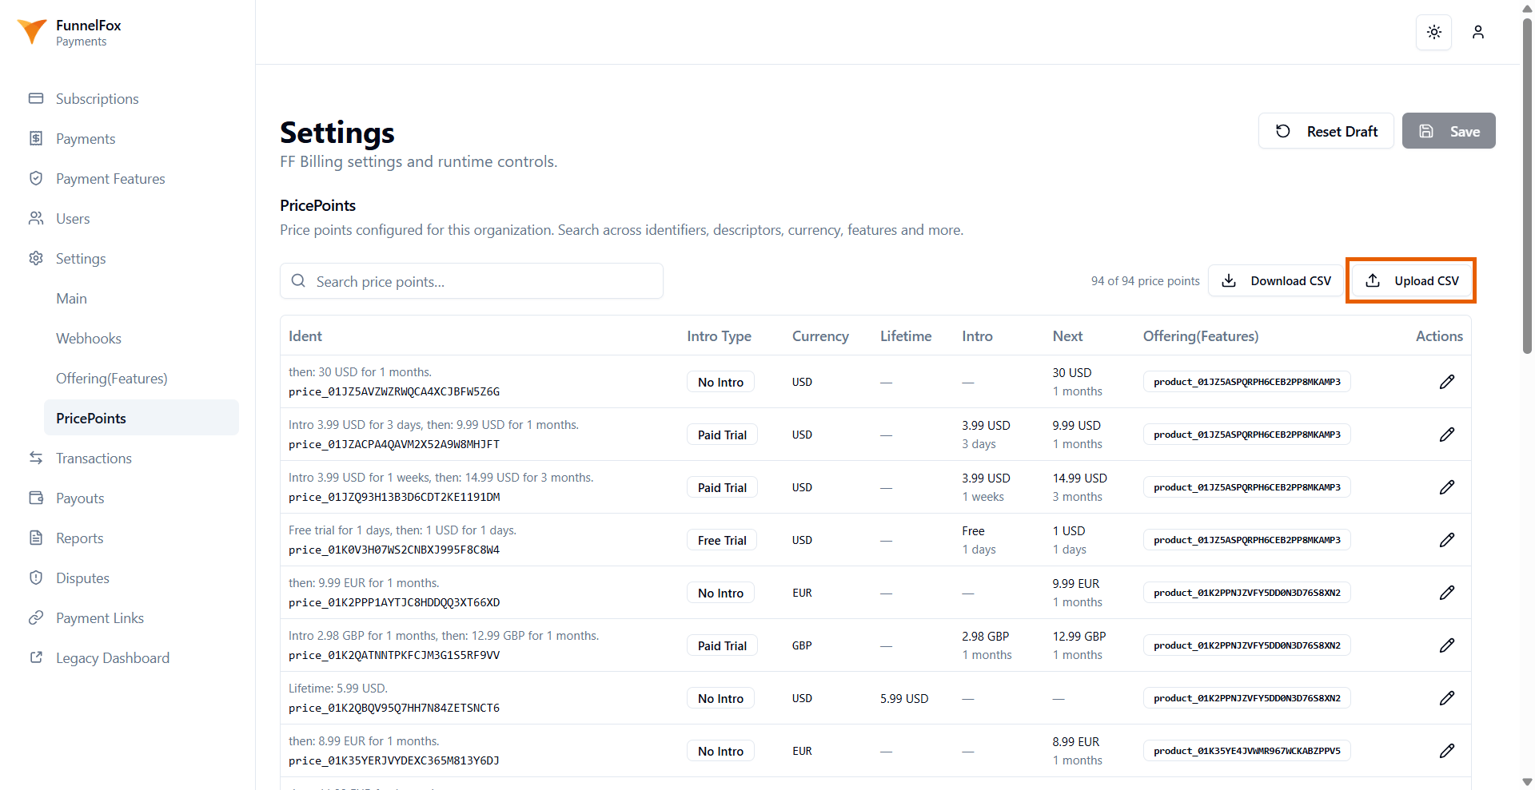This screenshot has height=790, width=1535.
Task: Click the Disputes shield alert icon
Action: tap(36, 578)
